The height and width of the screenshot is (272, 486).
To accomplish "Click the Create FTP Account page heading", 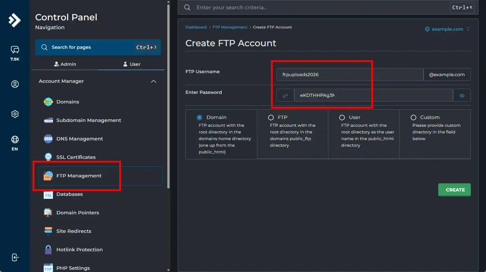I will click(x=231, y=43).
